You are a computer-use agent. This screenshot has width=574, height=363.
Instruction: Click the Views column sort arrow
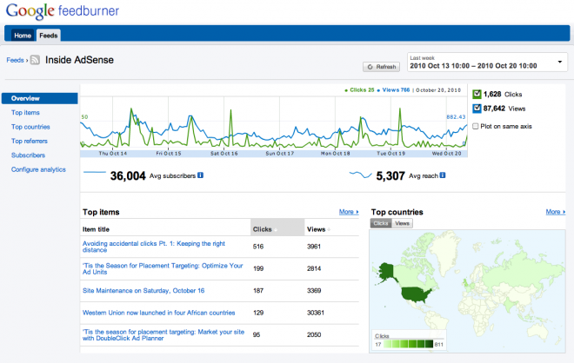[329, 230]
